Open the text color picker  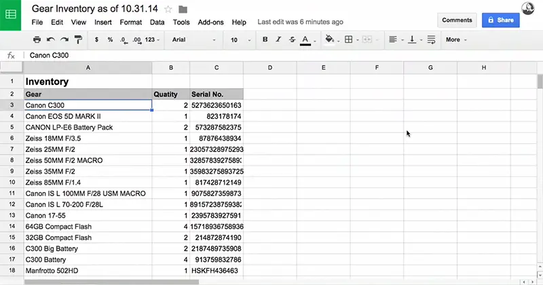point(305,40)
